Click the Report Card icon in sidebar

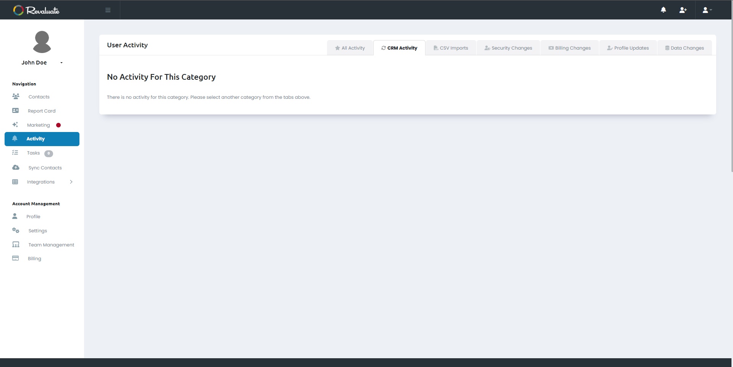tap(16, 111)
